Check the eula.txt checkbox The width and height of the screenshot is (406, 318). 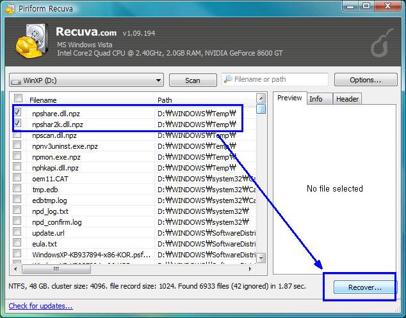click(x=17, y=242)
